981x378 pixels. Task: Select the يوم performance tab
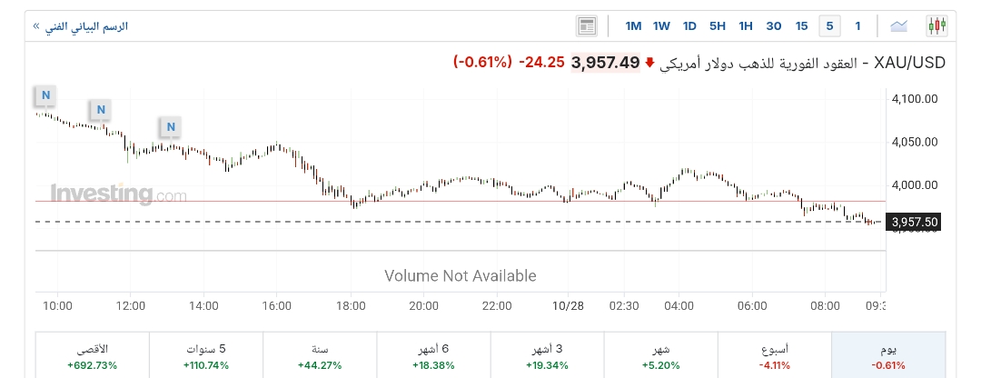tap(888, 355)
